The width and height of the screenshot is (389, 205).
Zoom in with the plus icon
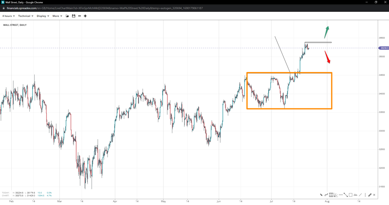[85, 16]
